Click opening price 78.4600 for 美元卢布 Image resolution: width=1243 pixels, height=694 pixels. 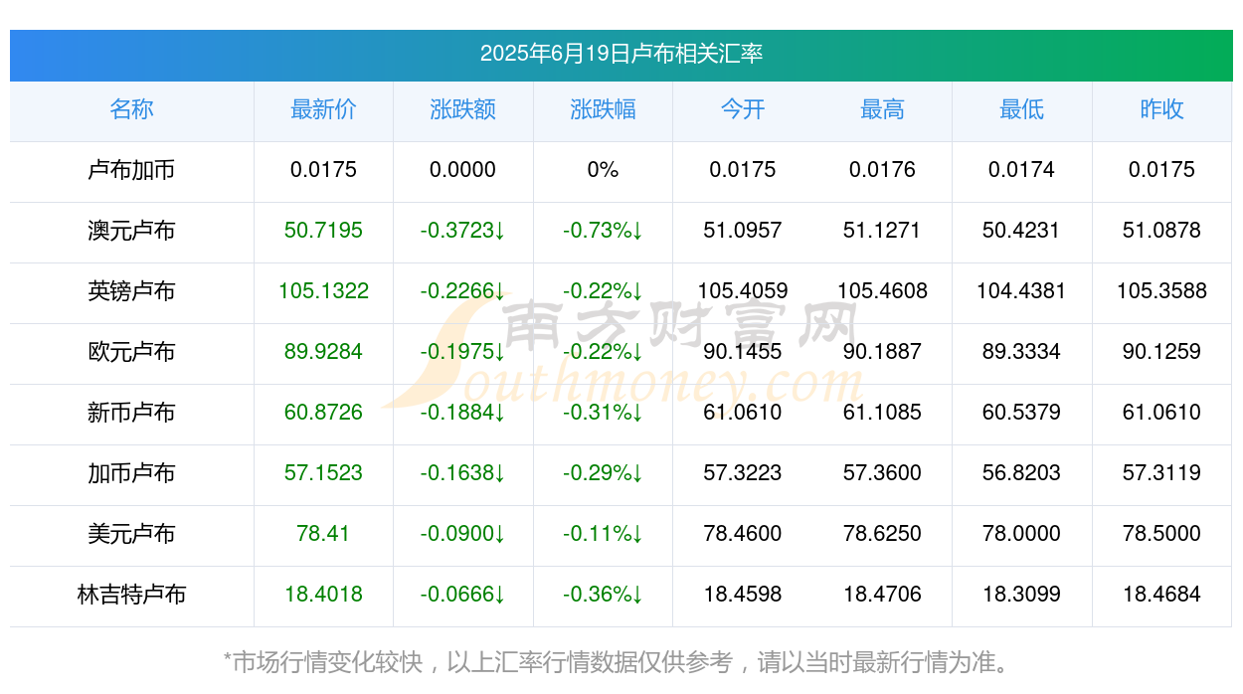click(743, 534)
